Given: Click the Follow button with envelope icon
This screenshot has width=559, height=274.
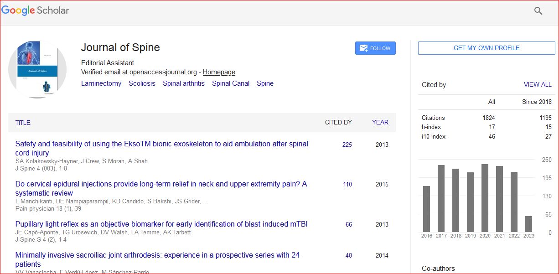Looking at the screenshot, I should pos(375,48).
